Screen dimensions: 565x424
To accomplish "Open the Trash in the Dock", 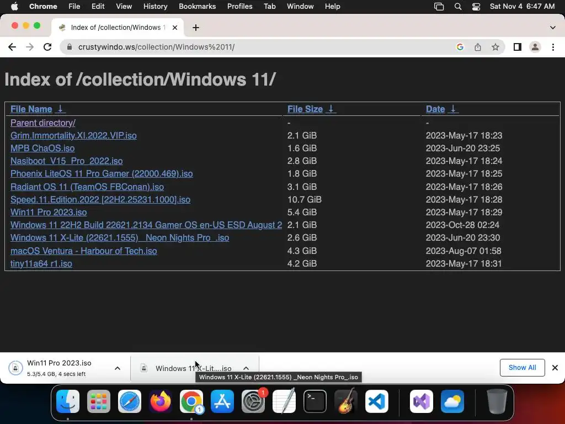I will (497, 401).
